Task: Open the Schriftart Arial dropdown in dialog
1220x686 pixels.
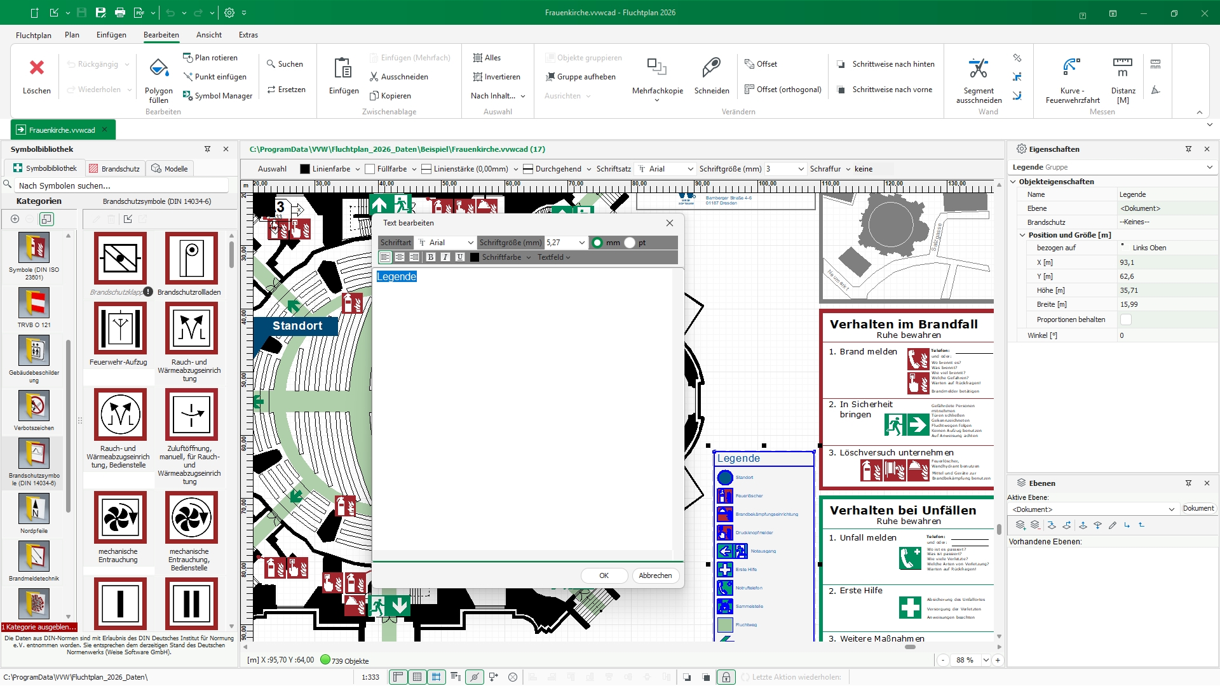Action: [x=470, y=243]
